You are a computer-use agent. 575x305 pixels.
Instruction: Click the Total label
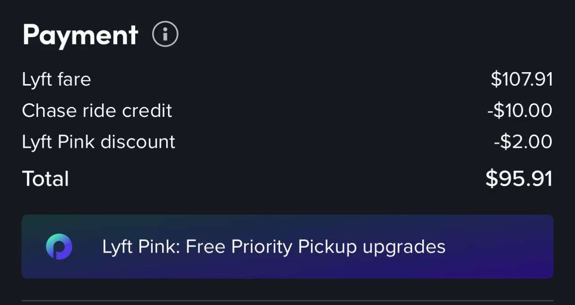[45, 179]
